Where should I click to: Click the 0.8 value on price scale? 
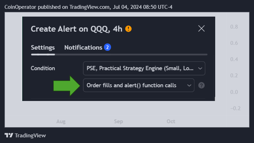pos(234,27)
